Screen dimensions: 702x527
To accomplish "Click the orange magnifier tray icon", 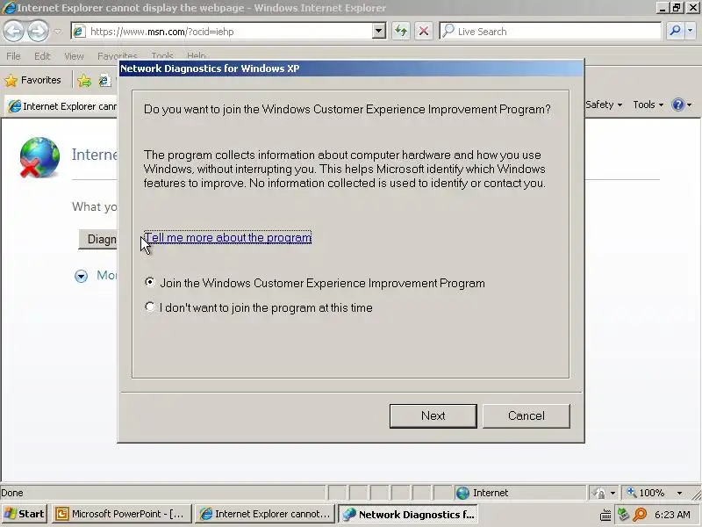I will 641,515.
